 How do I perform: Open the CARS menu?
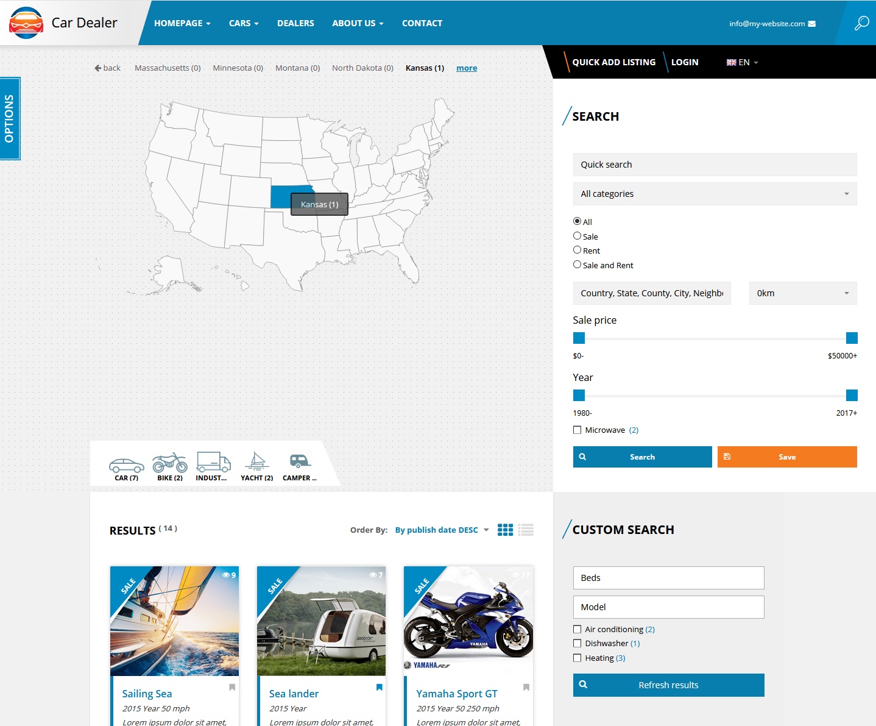(x=243, y=23)
